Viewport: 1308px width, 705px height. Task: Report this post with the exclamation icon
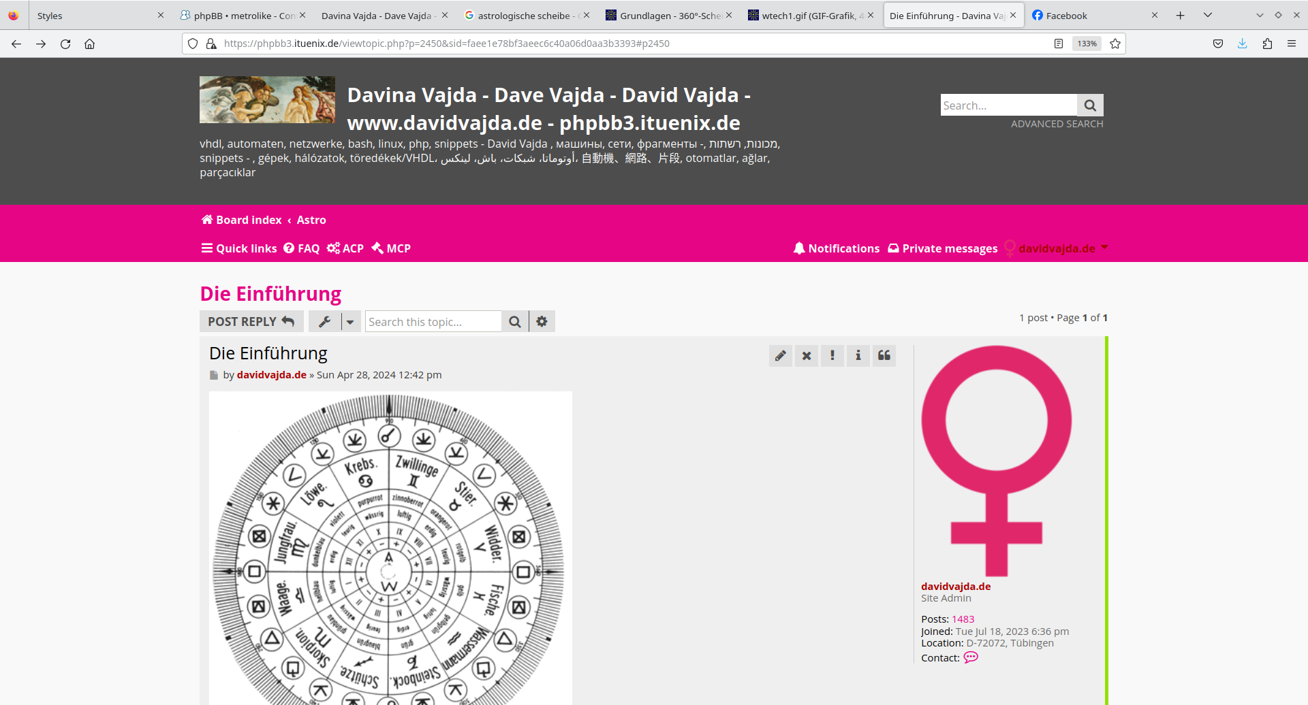(x=832, y=355)
